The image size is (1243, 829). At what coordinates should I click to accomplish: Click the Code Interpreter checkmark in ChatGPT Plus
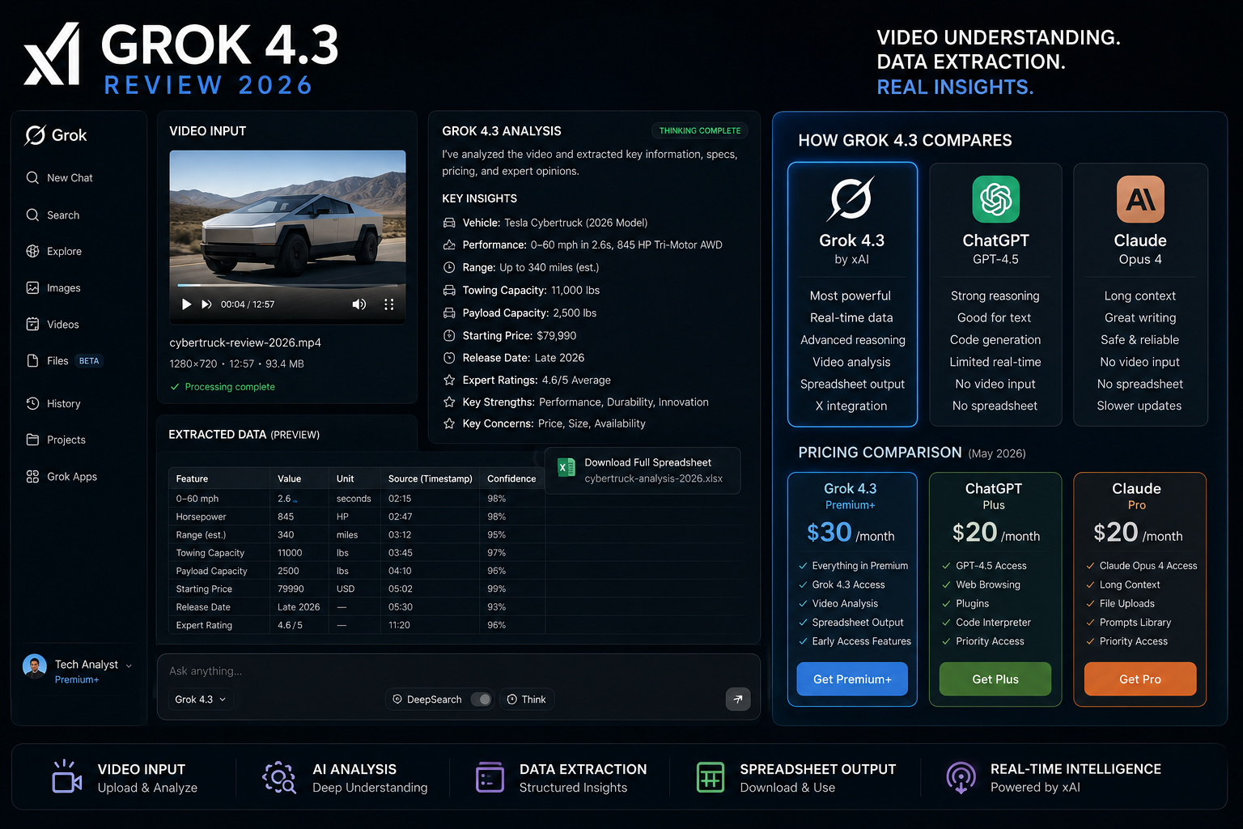(946, 623)
